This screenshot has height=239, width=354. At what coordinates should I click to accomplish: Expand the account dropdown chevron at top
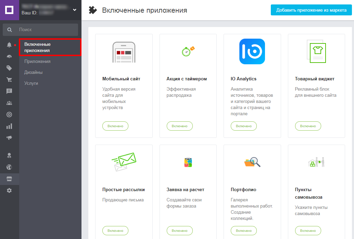tap(75, 10)
